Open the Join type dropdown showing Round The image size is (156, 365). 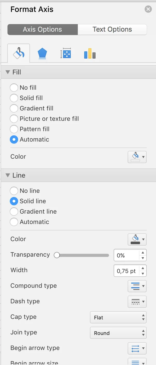118,333
